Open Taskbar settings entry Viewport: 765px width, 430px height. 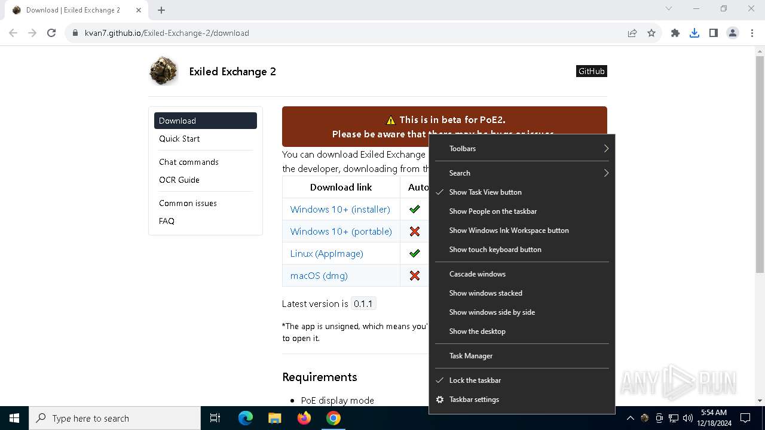pyautogui.click(x=522, y=400)
